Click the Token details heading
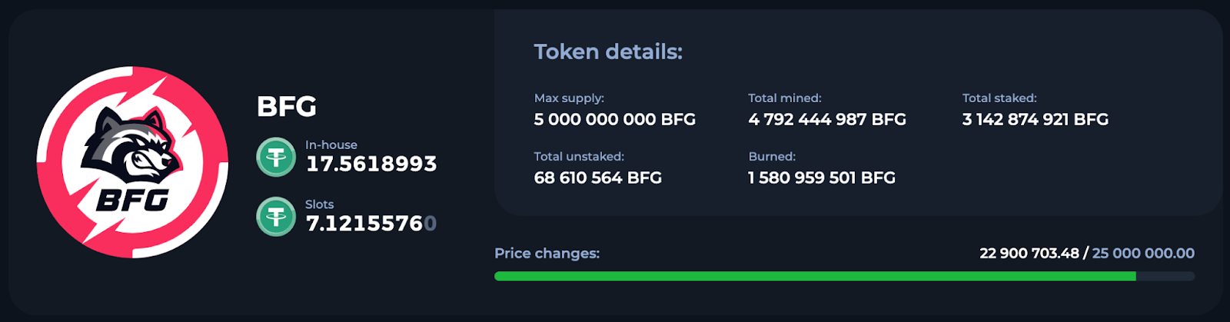This screenshot has height=322, width=1230. 608,51
